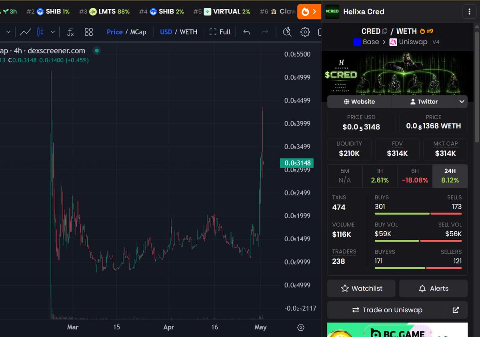Expand more links chevron beside Twitter
Image resolution: width=480 pixels, height=337 pixels.
pos(462,102)
